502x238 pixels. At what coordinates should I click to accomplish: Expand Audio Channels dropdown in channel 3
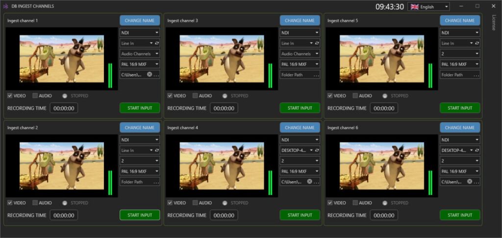click(300, 54)
